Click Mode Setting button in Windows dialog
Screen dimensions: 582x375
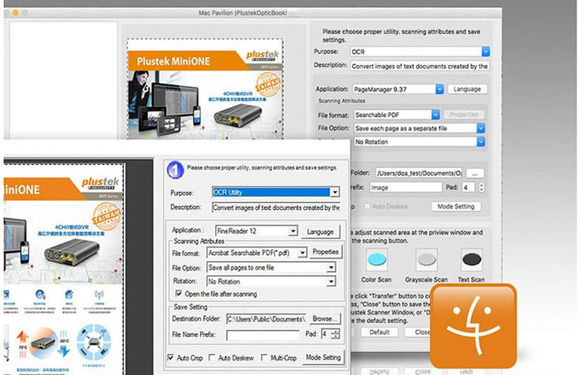click(323, 358)
